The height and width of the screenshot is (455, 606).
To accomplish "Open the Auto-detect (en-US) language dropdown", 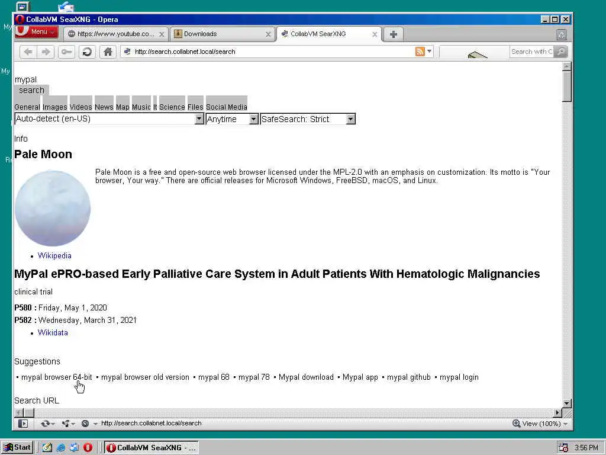I will coord(109,118).
